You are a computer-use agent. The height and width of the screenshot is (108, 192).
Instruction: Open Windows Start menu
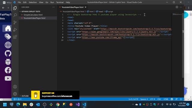[5, 105]
